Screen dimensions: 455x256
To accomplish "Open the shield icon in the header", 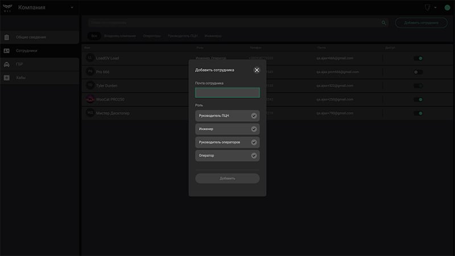I will point(428,7).
